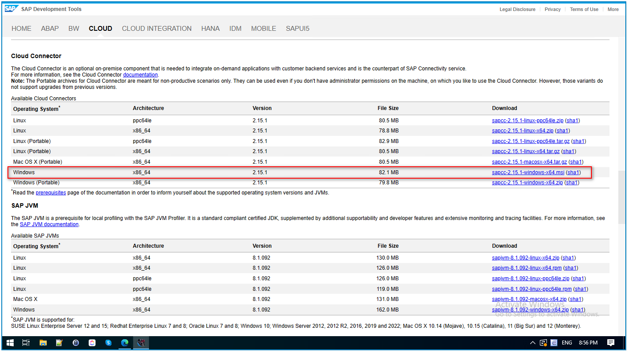Click the ENG language indicator in system tray
This screenshot has width=628, height=352.
[x=566, y=342]
